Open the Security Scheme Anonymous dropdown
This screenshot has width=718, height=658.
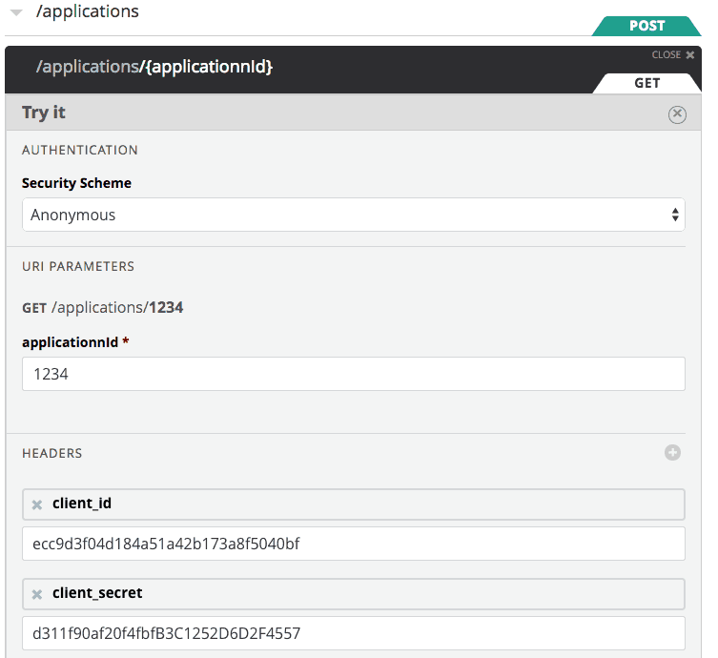click(354, 215)
